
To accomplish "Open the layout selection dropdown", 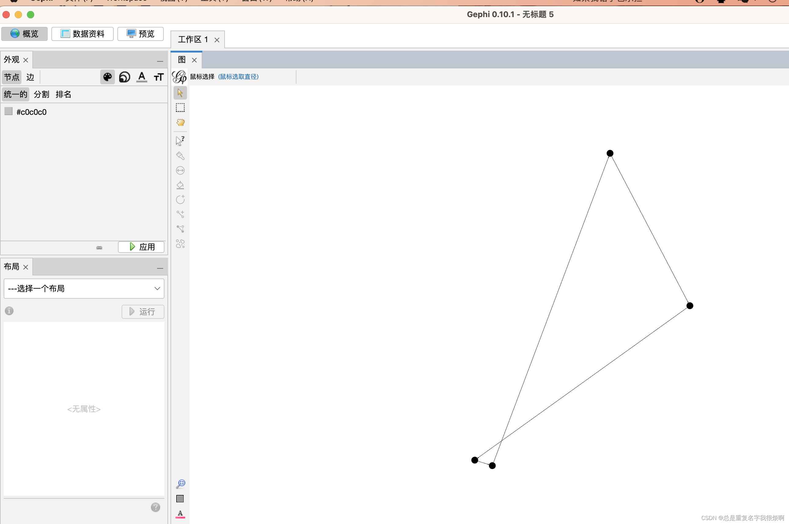I will pos(84,288).
